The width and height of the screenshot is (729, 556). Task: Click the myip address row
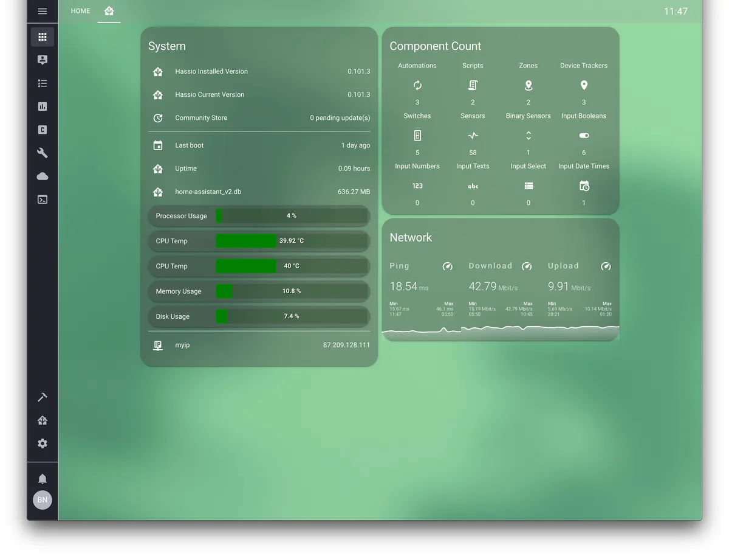tap(259, 345)
